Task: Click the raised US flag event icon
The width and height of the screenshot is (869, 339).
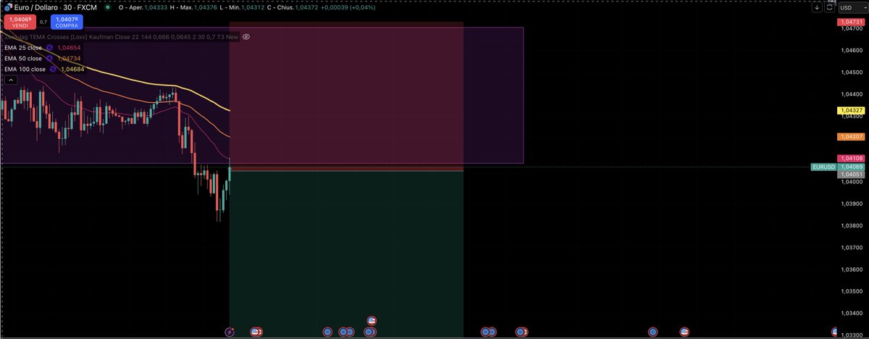Action: (371, 320)
